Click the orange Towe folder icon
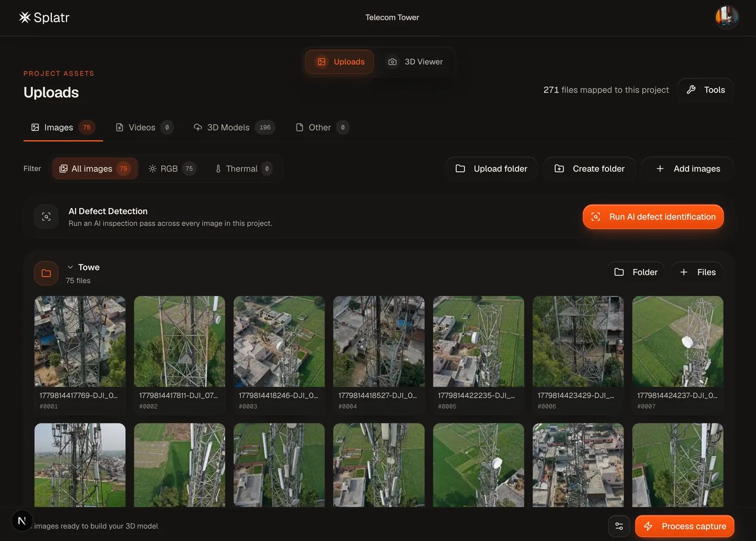Screen dimensions: 756x541 pyautogui.click(x=46, y=273)
